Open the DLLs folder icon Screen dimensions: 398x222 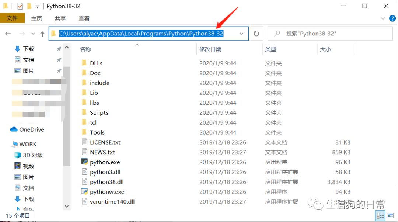pyautogui.click(x=84, y=63)
